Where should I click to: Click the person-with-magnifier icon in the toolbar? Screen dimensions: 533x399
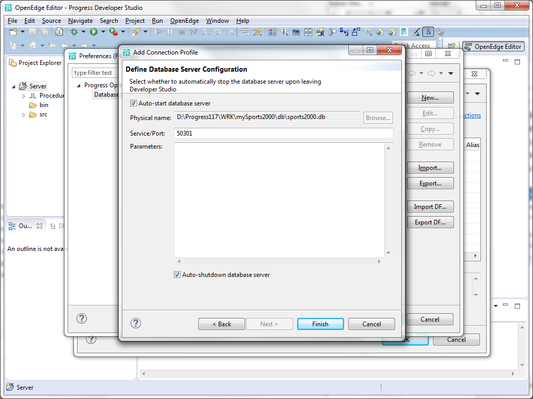click(332, 32)
